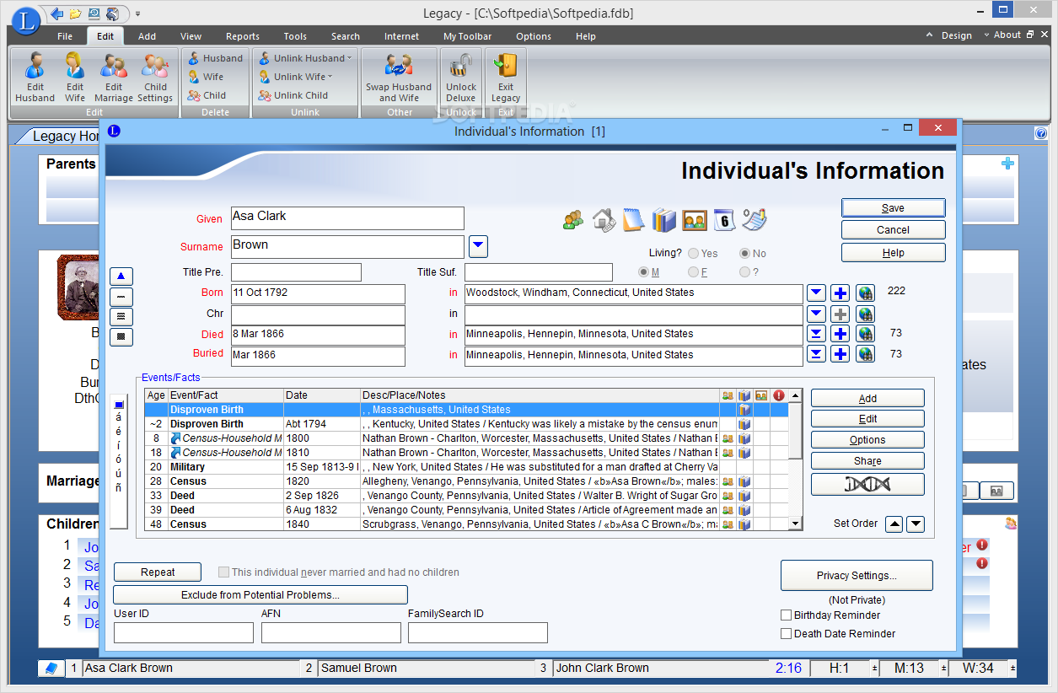Click the globe search icon on Born row

[x=865, y=293]
